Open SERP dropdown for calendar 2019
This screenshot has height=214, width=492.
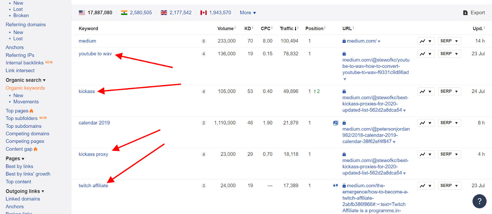pos(449,123)
